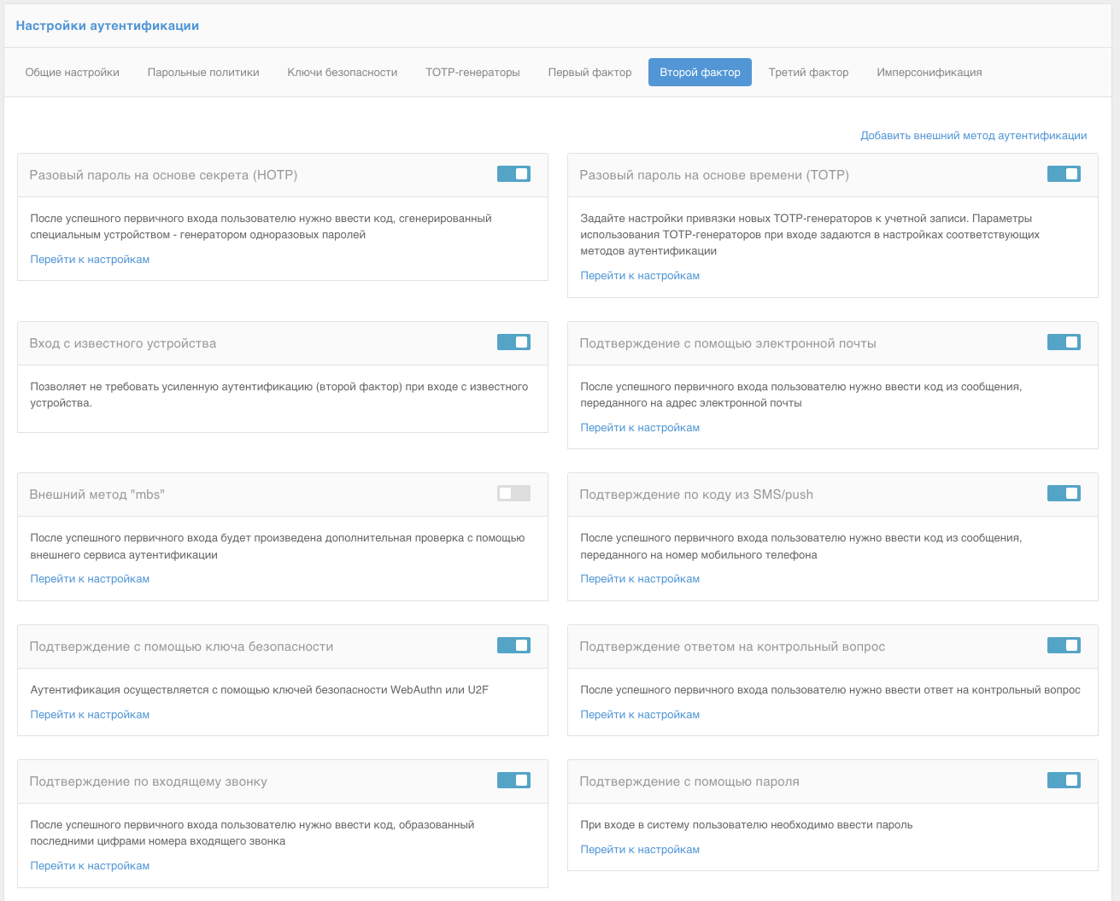The image size is (1120, 901).
Task: Click the Настройки аутентификации page heading
Action: (108, 26)
